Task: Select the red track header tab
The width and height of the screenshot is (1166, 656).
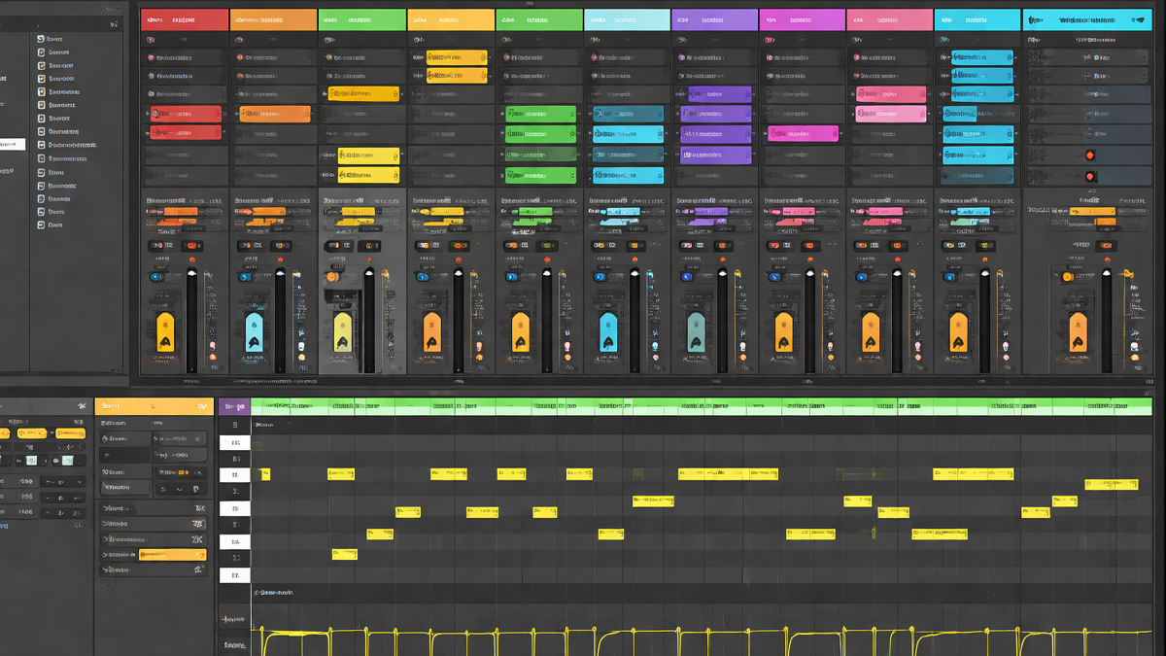Action: point(184,19)
